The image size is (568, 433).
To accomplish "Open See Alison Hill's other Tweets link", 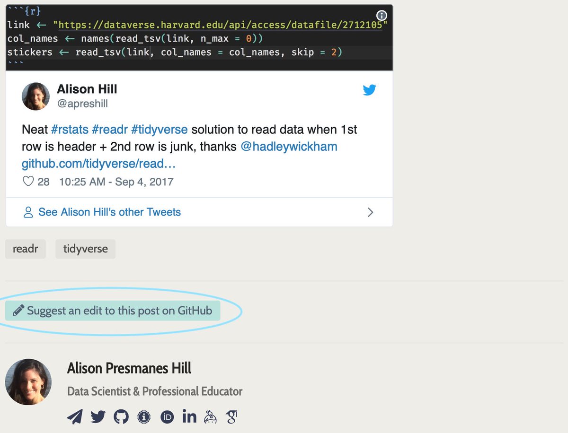I will [x=109, y=212].
